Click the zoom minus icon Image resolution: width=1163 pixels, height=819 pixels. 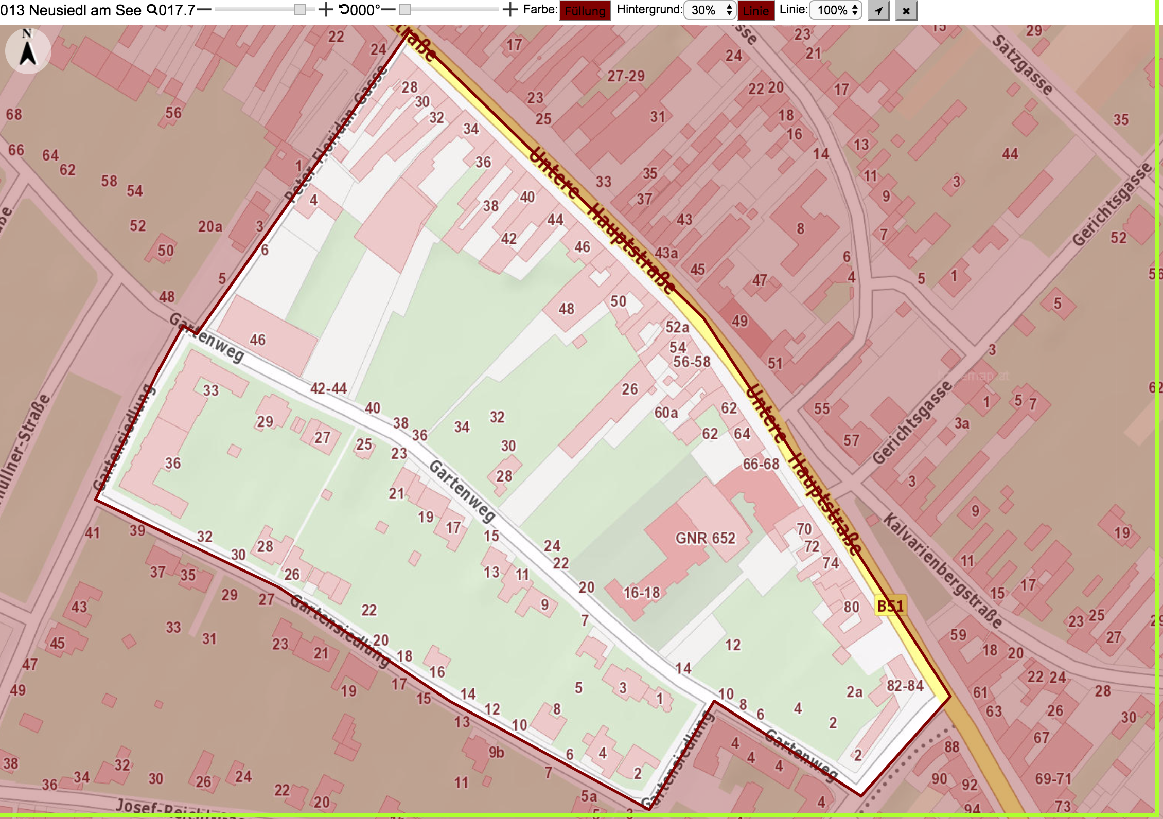point(204,10)
